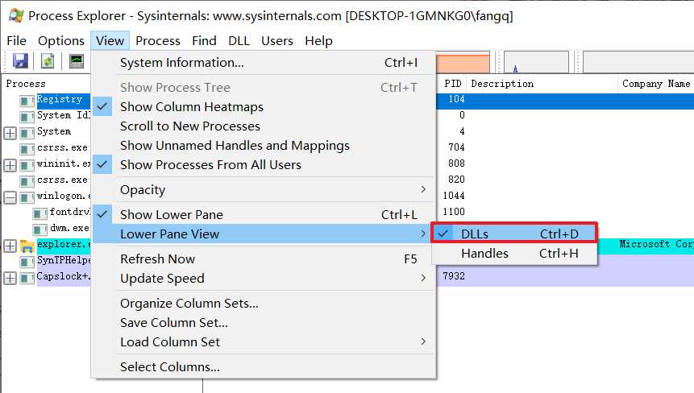Viewport: 694px width, 393px height.
Task: Click the System Idle process icon
Action: tap(27, 117)
